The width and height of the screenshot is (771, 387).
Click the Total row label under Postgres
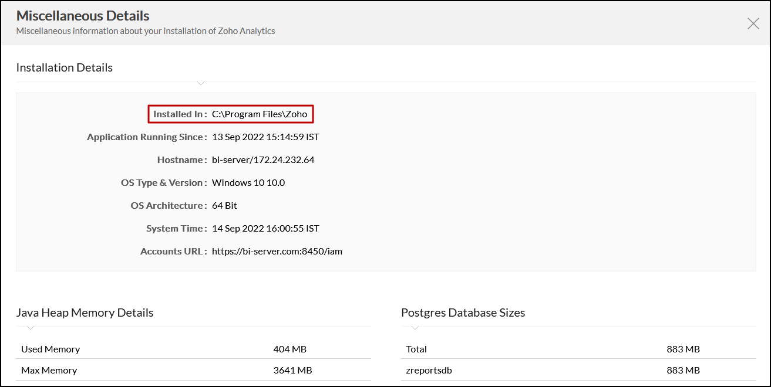pos(416,349)
